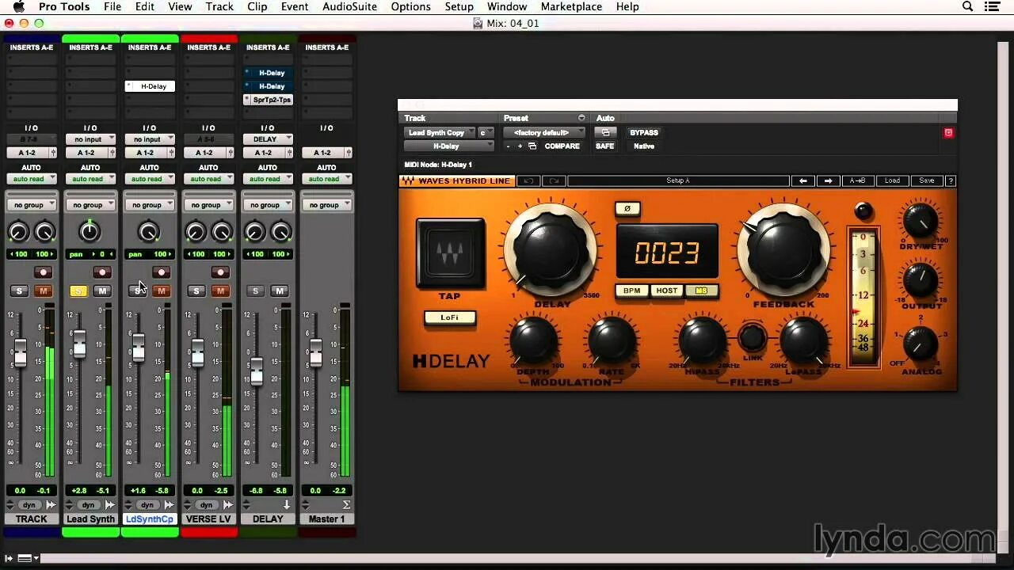Open TRACK channel auto read dropdown
The width and height of the screenshot is (1014, 570).
click(x=31, y=179)
